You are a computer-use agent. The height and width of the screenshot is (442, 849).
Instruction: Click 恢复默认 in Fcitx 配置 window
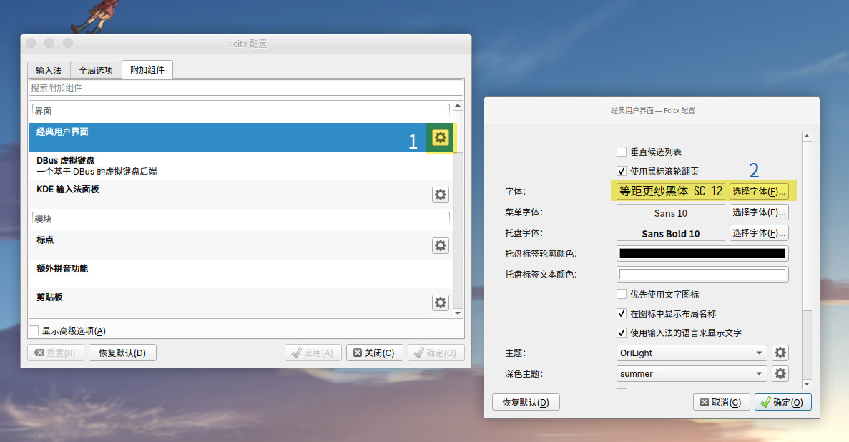click(122, 353)
